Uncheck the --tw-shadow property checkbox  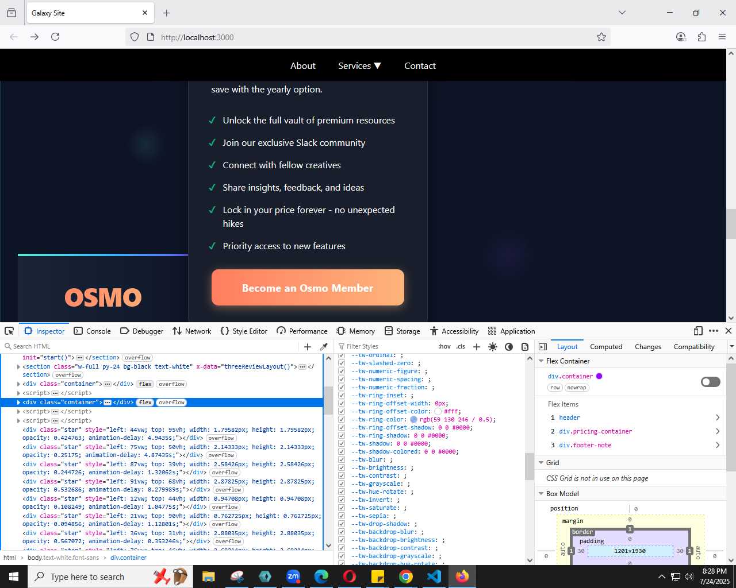tap(342, 443)
